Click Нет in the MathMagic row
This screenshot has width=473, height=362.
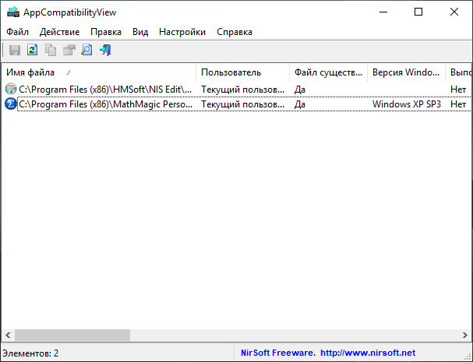pyautogui.click(x=458, y=104)
